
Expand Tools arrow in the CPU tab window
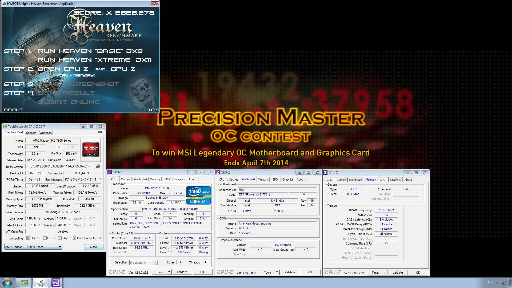169,272
